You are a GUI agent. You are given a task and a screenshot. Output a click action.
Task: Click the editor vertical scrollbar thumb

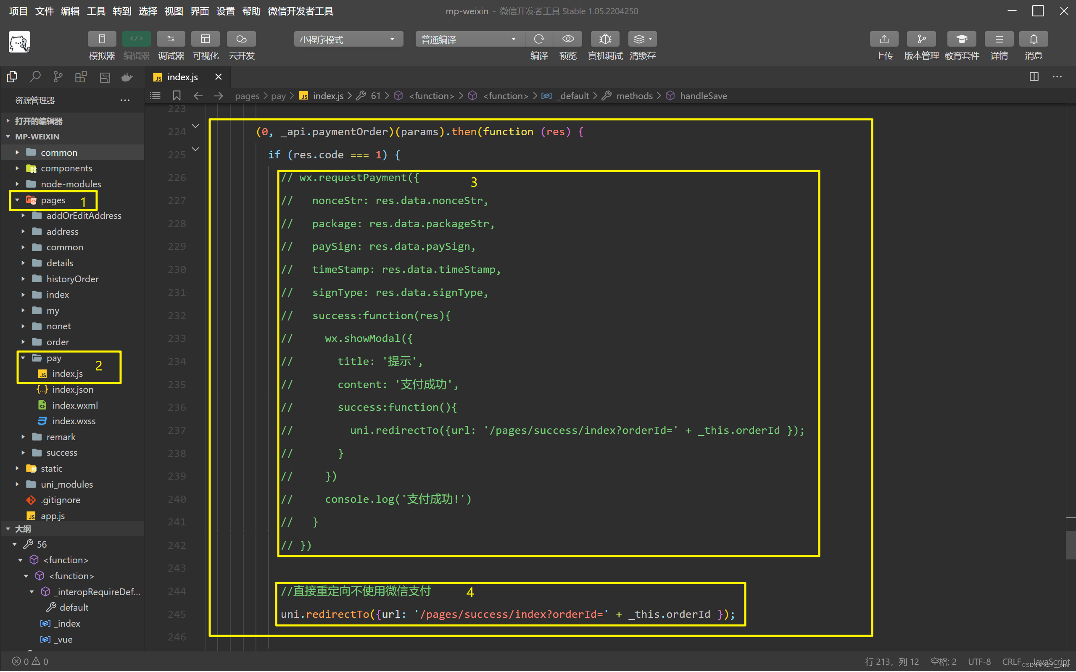tap(1070, 544)
